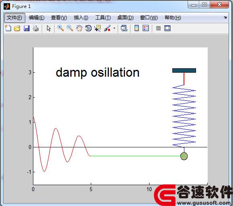
Task: Open the 插入(I) menu
Action: 81,18
